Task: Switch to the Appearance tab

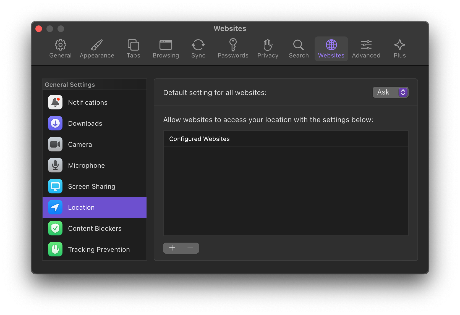Action: (x=97, y=49)
